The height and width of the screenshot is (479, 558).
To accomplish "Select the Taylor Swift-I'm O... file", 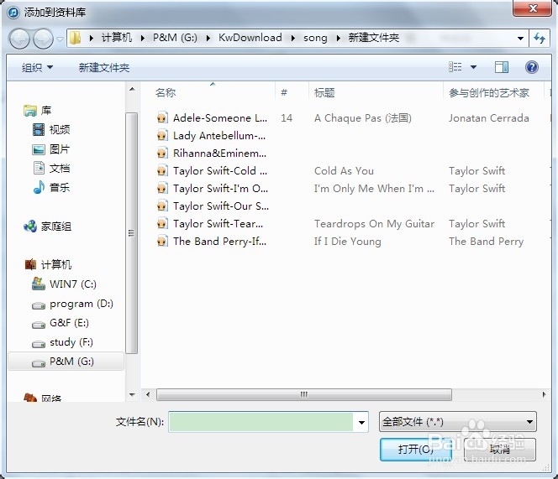I will 213,189.
